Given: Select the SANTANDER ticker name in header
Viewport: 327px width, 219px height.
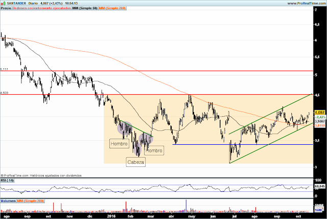Looking at the screenshot, I should (x=16, y=4).
